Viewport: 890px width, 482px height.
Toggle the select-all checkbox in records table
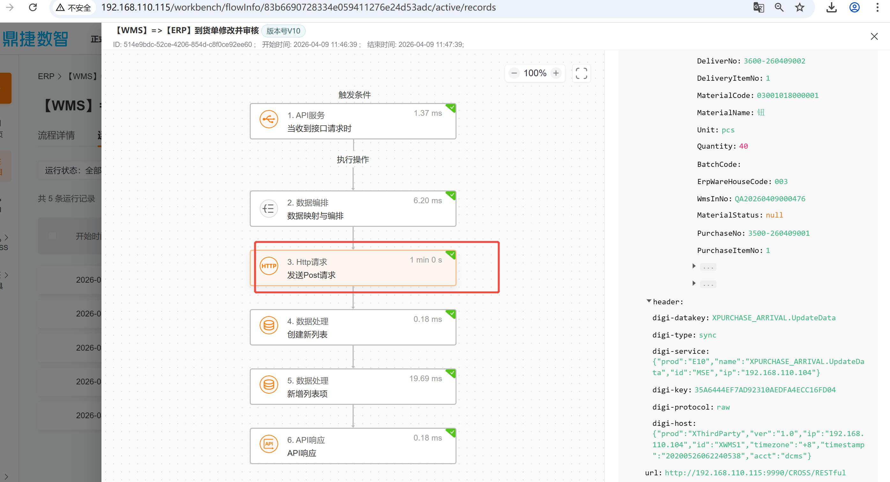point(52,236)
